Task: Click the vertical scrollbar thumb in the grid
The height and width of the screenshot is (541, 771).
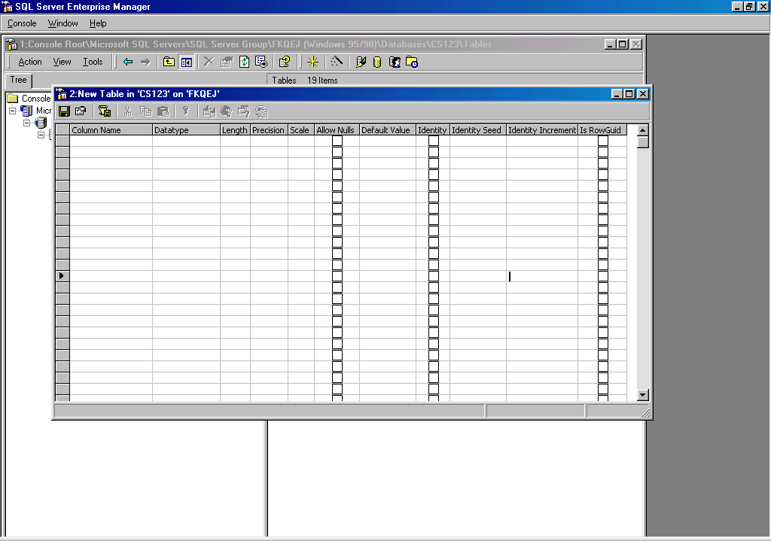Action: tap(643, 142)
